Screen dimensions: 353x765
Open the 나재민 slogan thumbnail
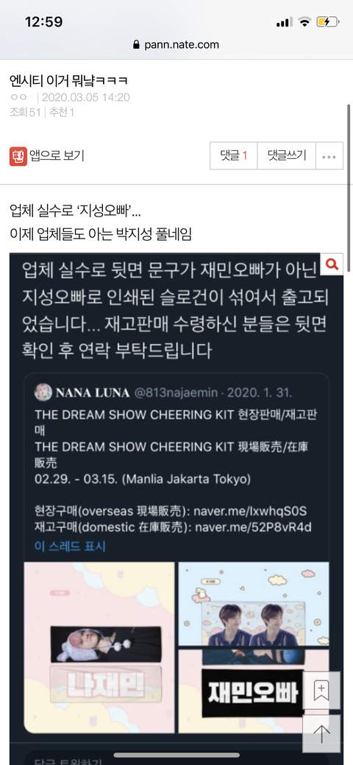coord(99,647)
